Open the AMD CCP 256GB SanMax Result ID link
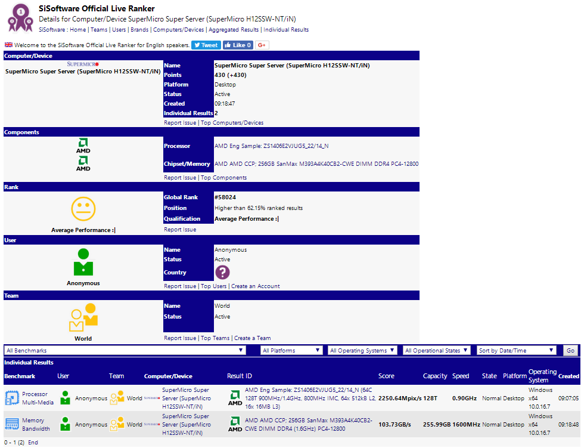Viewport: 584px width, 448px height. (309, 424)
